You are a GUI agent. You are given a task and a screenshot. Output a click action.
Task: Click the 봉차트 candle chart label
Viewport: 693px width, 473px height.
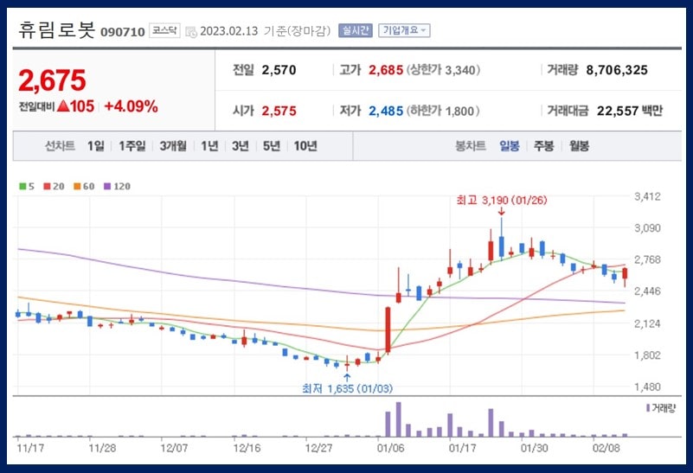[x=471, y=146]
